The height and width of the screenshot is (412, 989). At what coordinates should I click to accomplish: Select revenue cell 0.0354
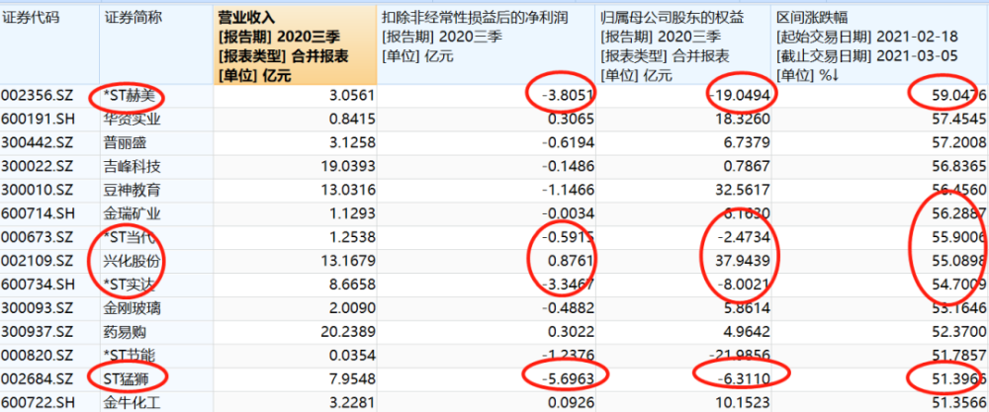(352, 356)
